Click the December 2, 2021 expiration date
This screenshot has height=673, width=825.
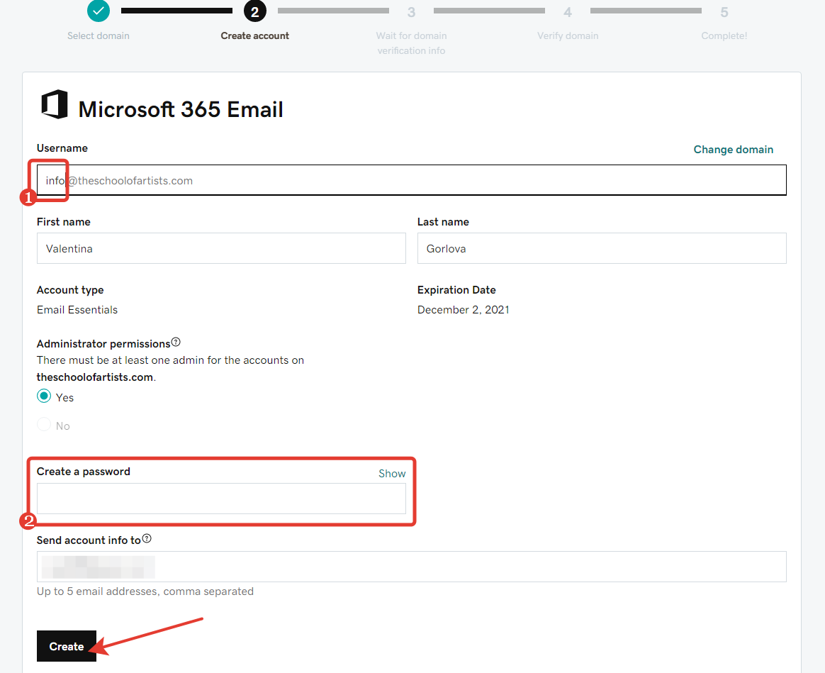(x=463, y=310)
